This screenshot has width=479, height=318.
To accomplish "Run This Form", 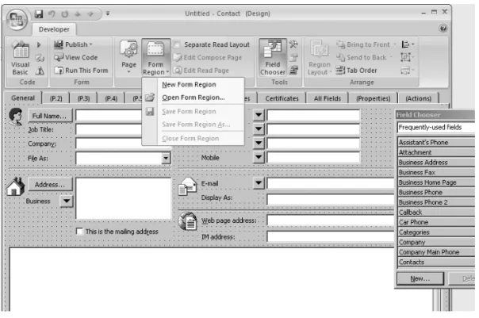I will point(81,71).
